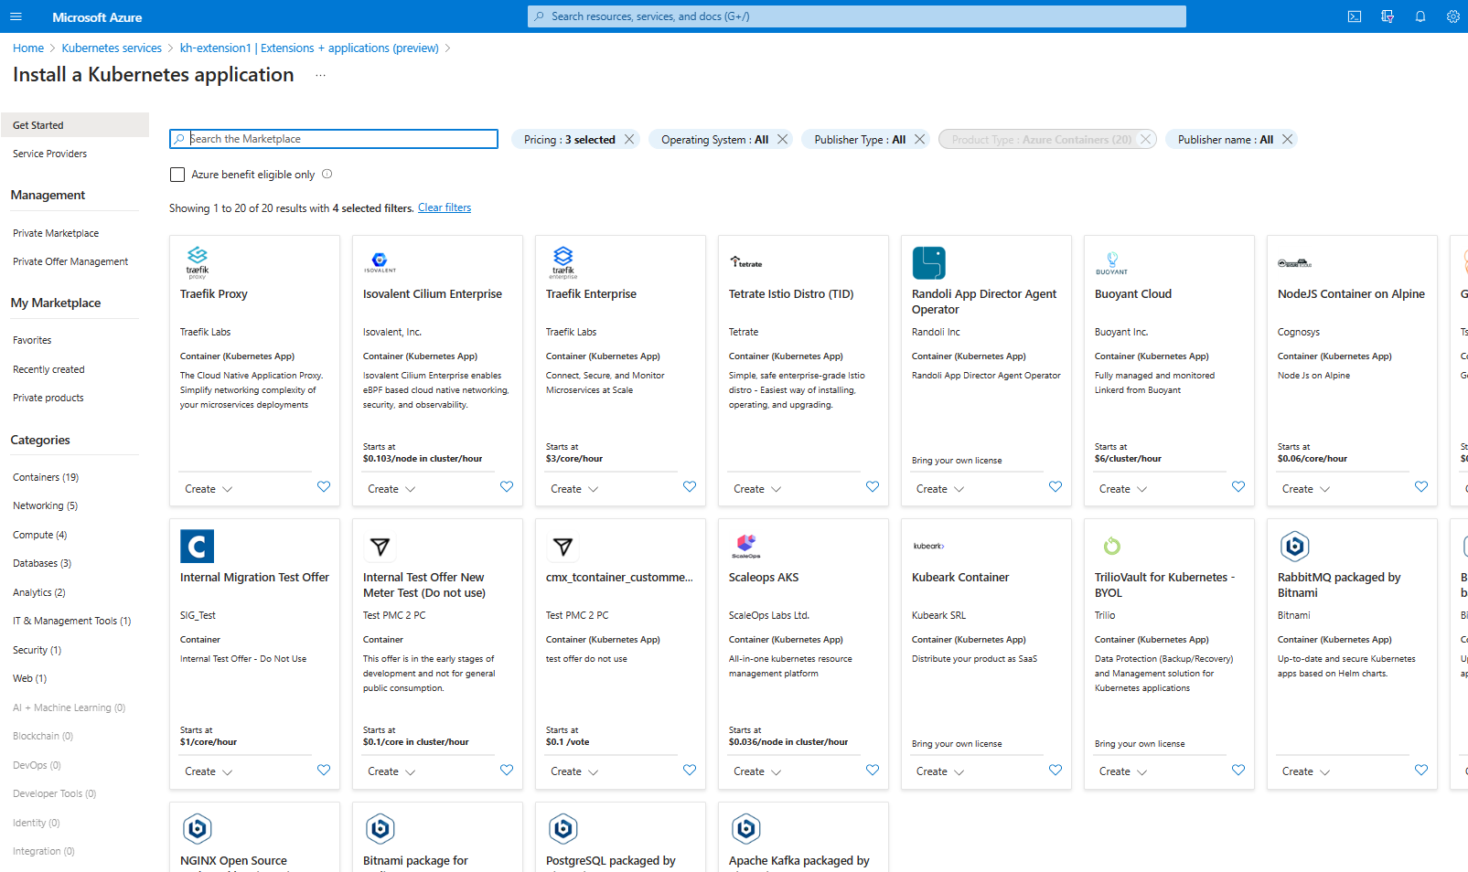The width and height of the screenshot is (1468, 872).
Task: Click the Tetrate Istio Distro logo
Action: 746,262
